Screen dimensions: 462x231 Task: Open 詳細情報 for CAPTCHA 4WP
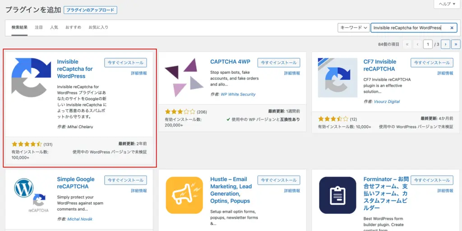(292, 73)
